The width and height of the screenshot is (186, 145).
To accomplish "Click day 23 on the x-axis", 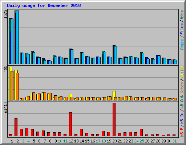I will 131,141.
